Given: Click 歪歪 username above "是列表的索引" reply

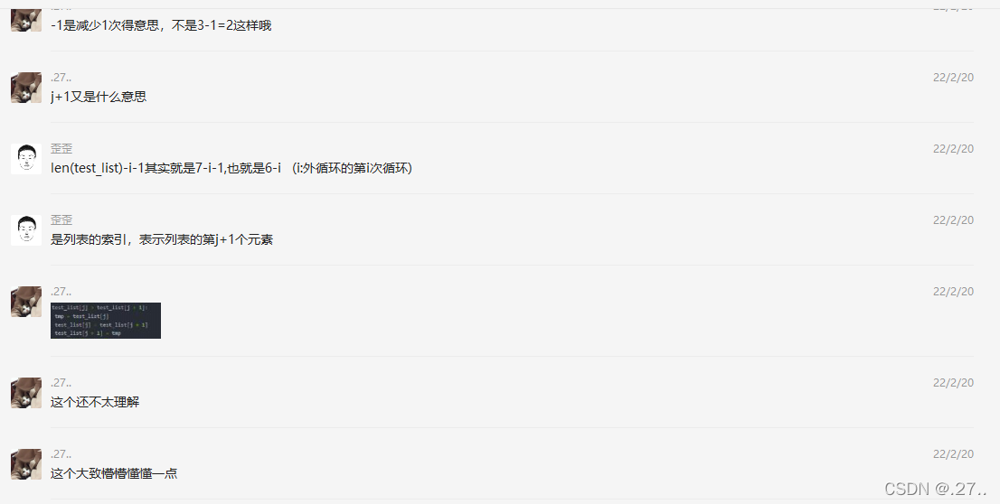Looking at the screenshot, I should pyautogui.click(x=61, y=219).
